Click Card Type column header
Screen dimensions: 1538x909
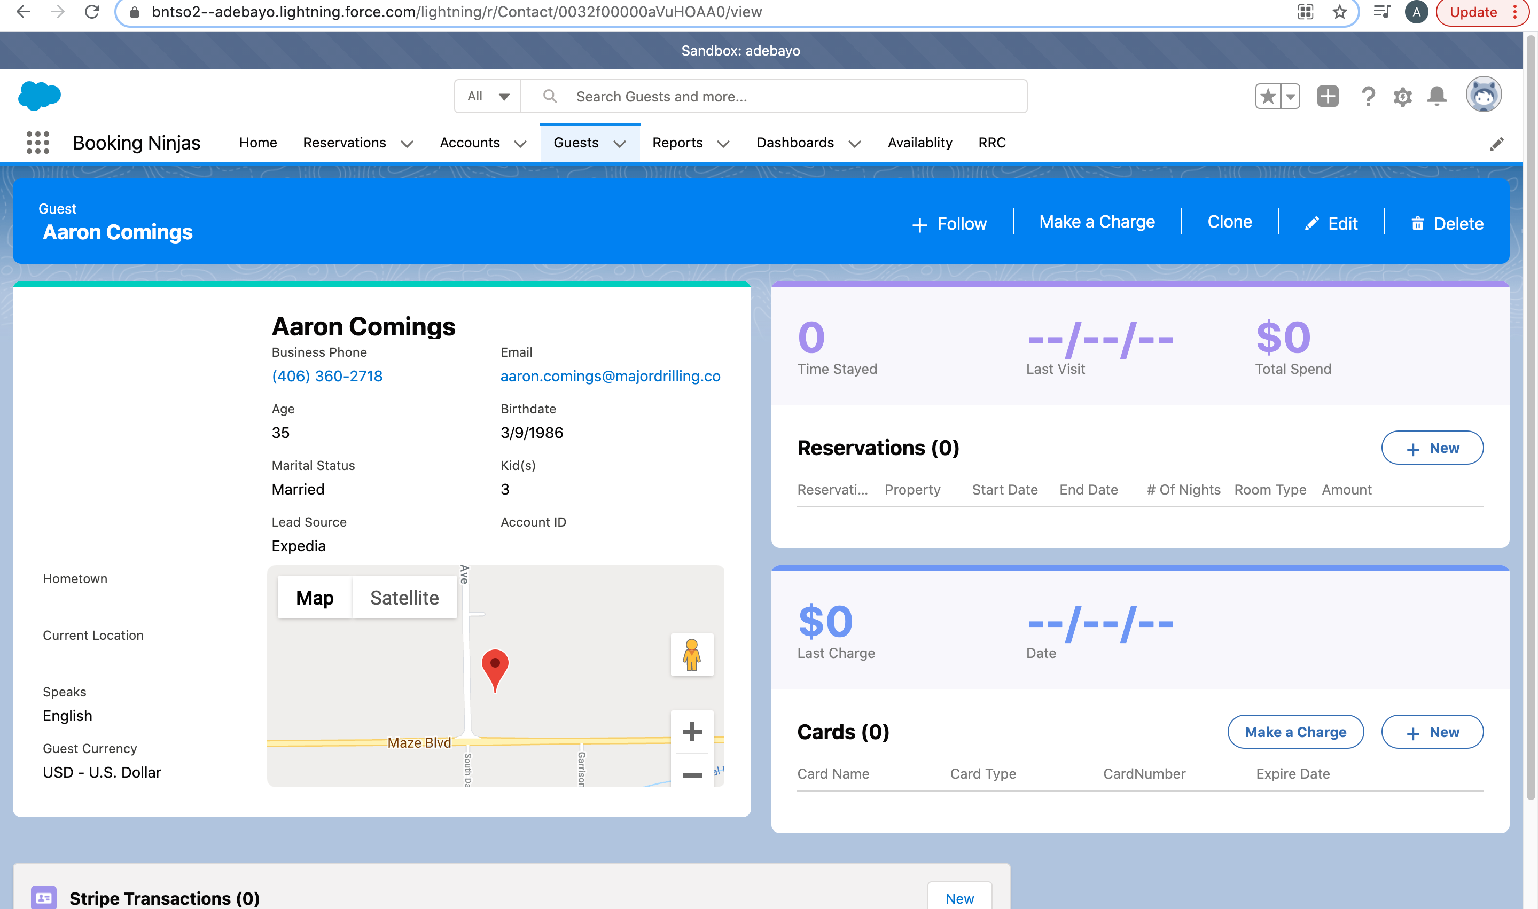tap(982, 774)
